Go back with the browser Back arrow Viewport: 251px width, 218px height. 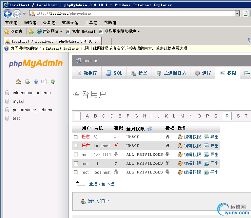pyautogui.click(x=8, y=14)
